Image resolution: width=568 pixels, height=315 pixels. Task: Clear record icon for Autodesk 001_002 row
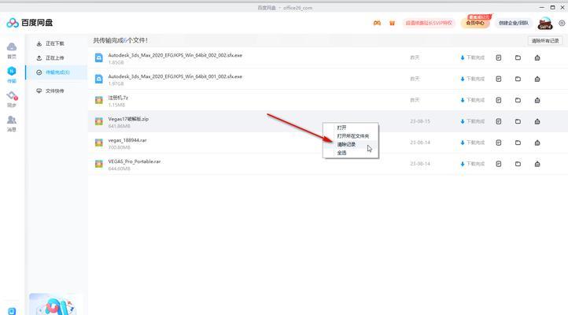click(x=537, y=79)
